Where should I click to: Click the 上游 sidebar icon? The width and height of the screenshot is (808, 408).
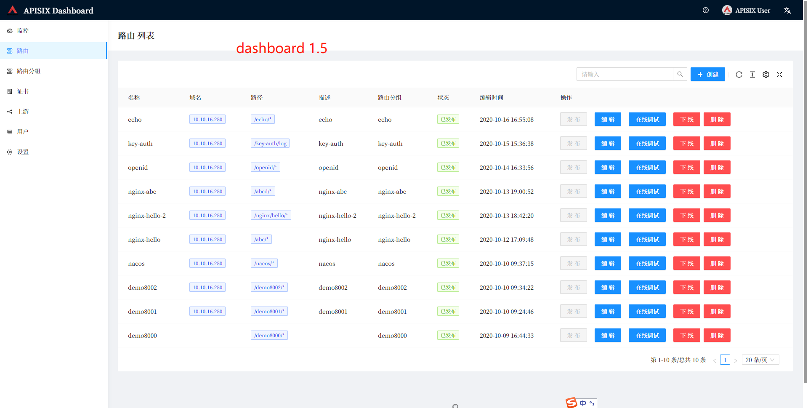(10, 112)
